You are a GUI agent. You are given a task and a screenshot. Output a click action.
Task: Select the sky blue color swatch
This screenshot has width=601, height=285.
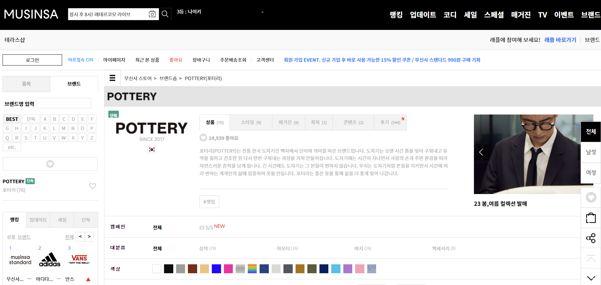coord(336,269)
